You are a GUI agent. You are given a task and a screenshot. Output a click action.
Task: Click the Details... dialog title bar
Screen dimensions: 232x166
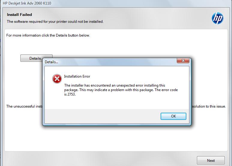(110, 62)
